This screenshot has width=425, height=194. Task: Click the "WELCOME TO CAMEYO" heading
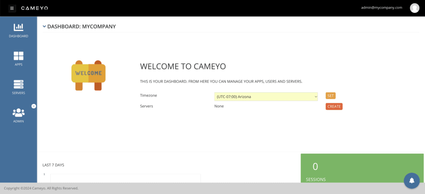183,66
